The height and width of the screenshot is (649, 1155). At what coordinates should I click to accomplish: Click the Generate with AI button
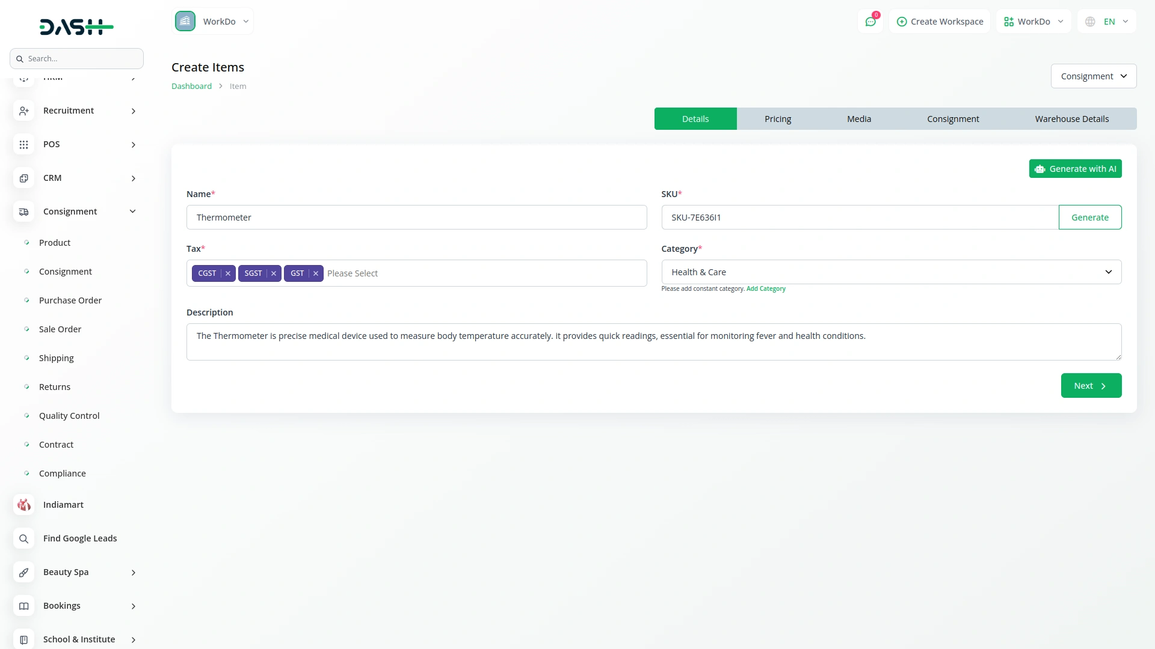tap(1075, 168)
